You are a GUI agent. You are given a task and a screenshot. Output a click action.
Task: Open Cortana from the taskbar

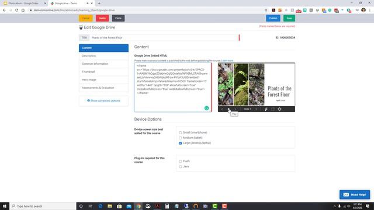click(x=81, y=206)
